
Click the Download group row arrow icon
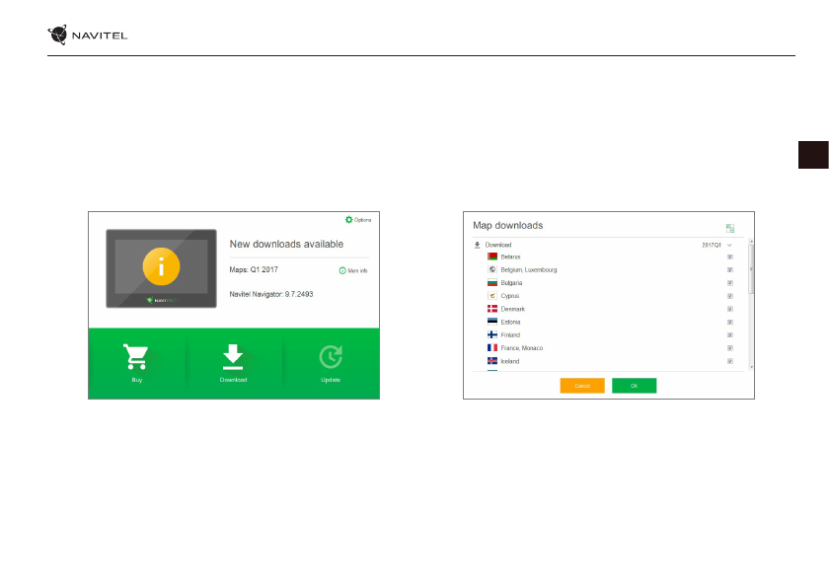point(478,244)
